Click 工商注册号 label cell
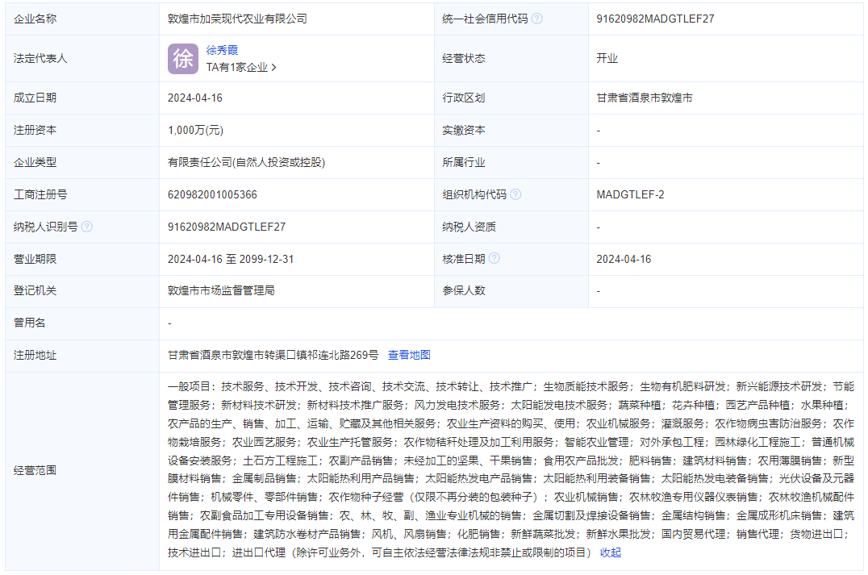This screenshot has width=868, height=575. pyautogui.click(x=82, y=194)
